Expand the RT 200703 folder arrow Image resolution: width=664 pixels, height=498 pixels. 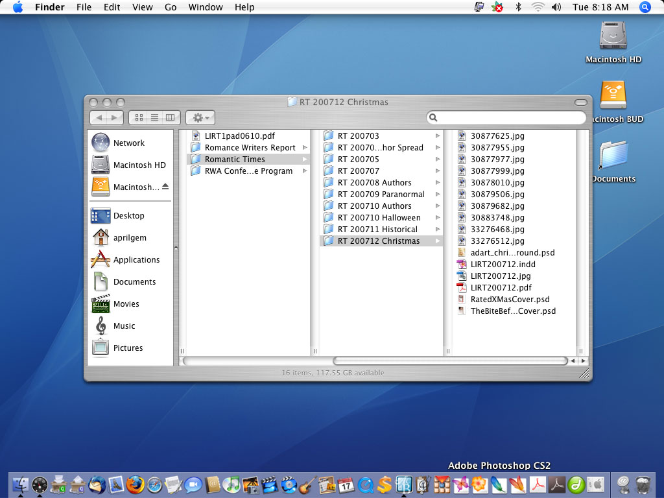438,136
